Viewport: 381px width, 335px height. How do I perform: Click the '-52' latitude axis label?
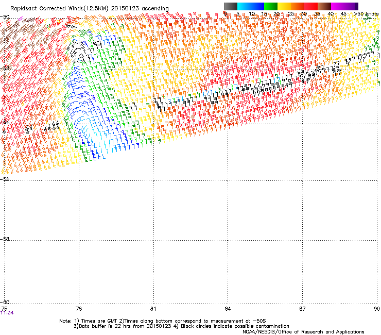[5, 68]
